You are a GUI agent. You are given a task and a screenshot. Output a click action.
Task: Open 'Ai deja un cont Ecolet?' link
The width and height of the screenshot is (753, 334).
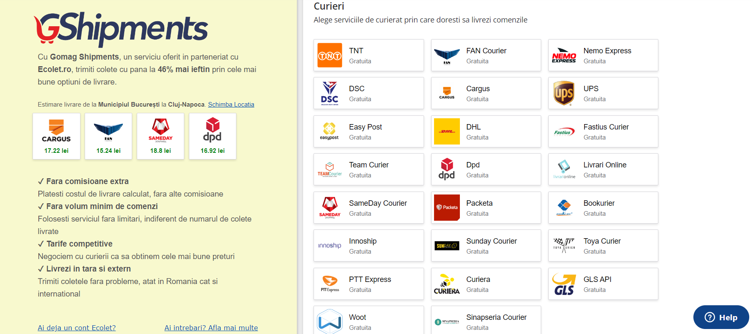click(77, 328)
